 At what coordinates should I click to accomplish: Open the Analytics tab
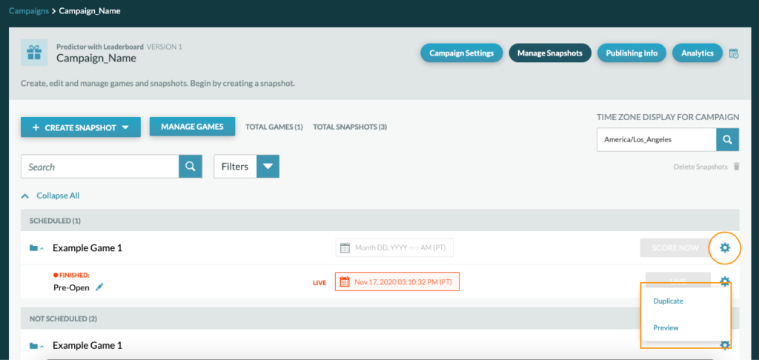697,53
